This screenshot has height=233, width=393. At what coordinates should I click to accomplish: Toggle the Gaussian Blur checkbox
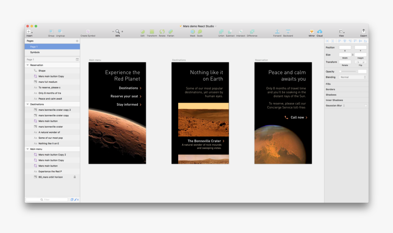click(x=366, y=106)
